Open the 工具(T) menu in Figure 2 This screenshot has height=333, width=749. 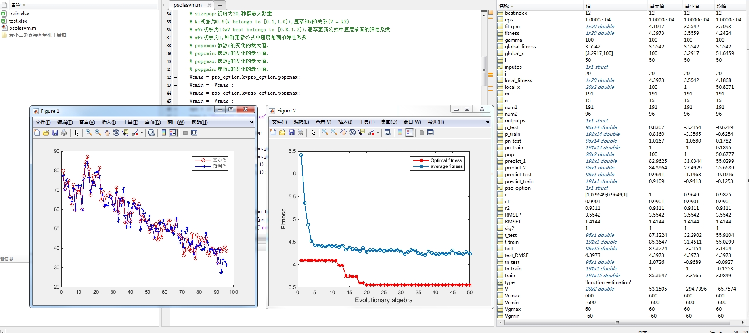[x=366, y=122]
